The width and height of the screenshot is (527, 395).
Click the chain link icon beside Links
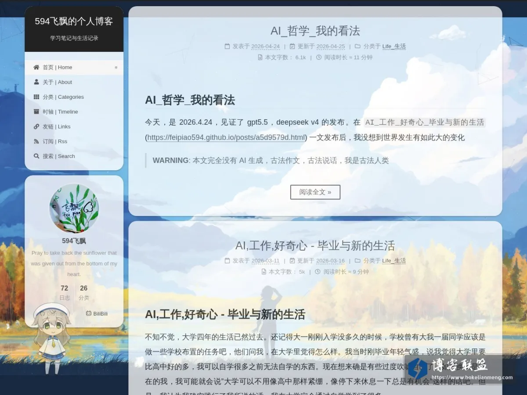[36, 126]
